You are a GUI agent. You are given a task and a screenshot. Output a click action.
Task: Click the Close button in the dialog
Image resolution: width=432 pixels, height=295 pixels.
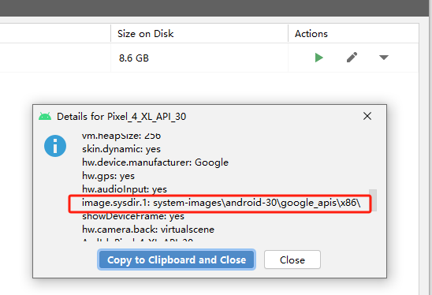pos(292,260)
